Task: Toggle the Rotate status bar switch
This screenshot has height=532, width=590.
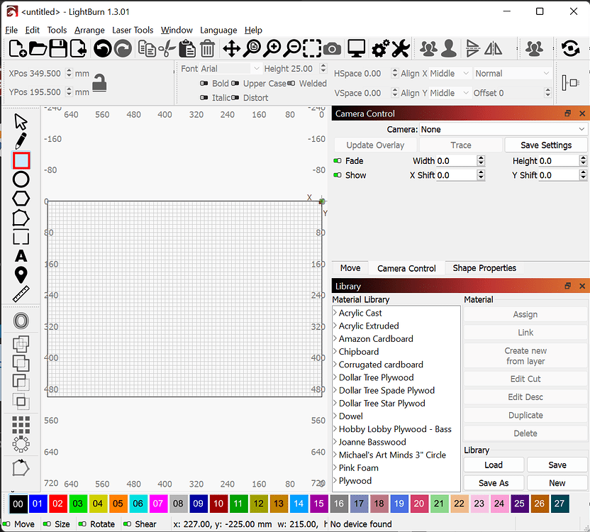Action: click(x=82, y=524)
